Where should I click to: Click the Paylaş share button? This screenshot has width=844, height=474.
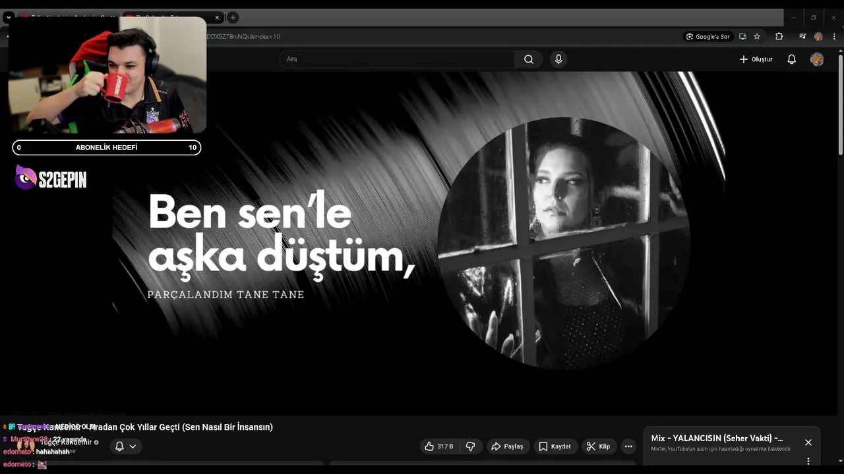(x=508, y=446)
